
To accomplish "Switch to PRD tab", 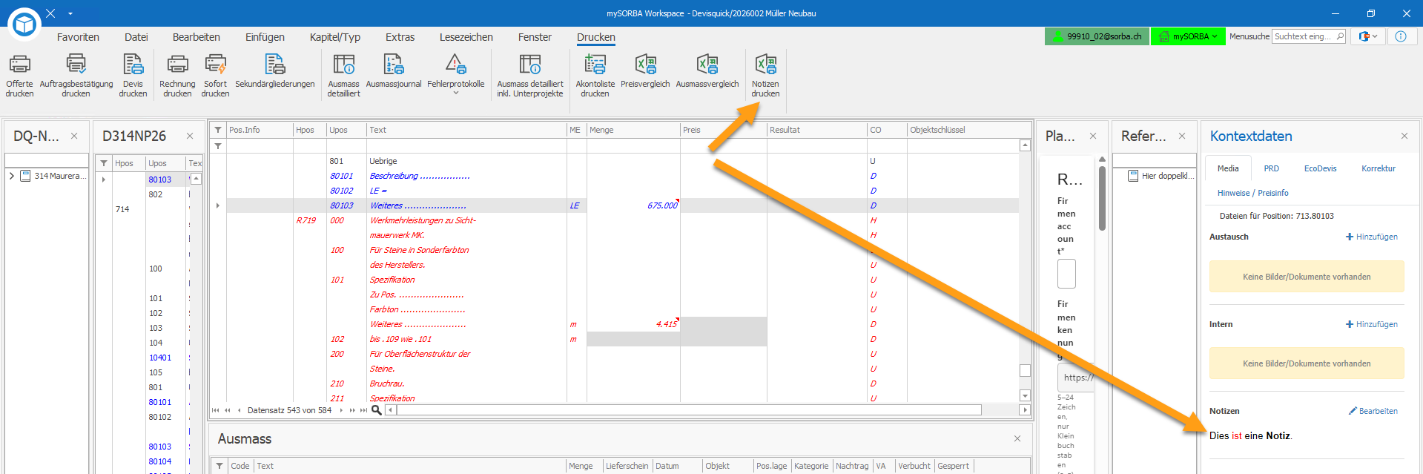I will coord(1272,168).
